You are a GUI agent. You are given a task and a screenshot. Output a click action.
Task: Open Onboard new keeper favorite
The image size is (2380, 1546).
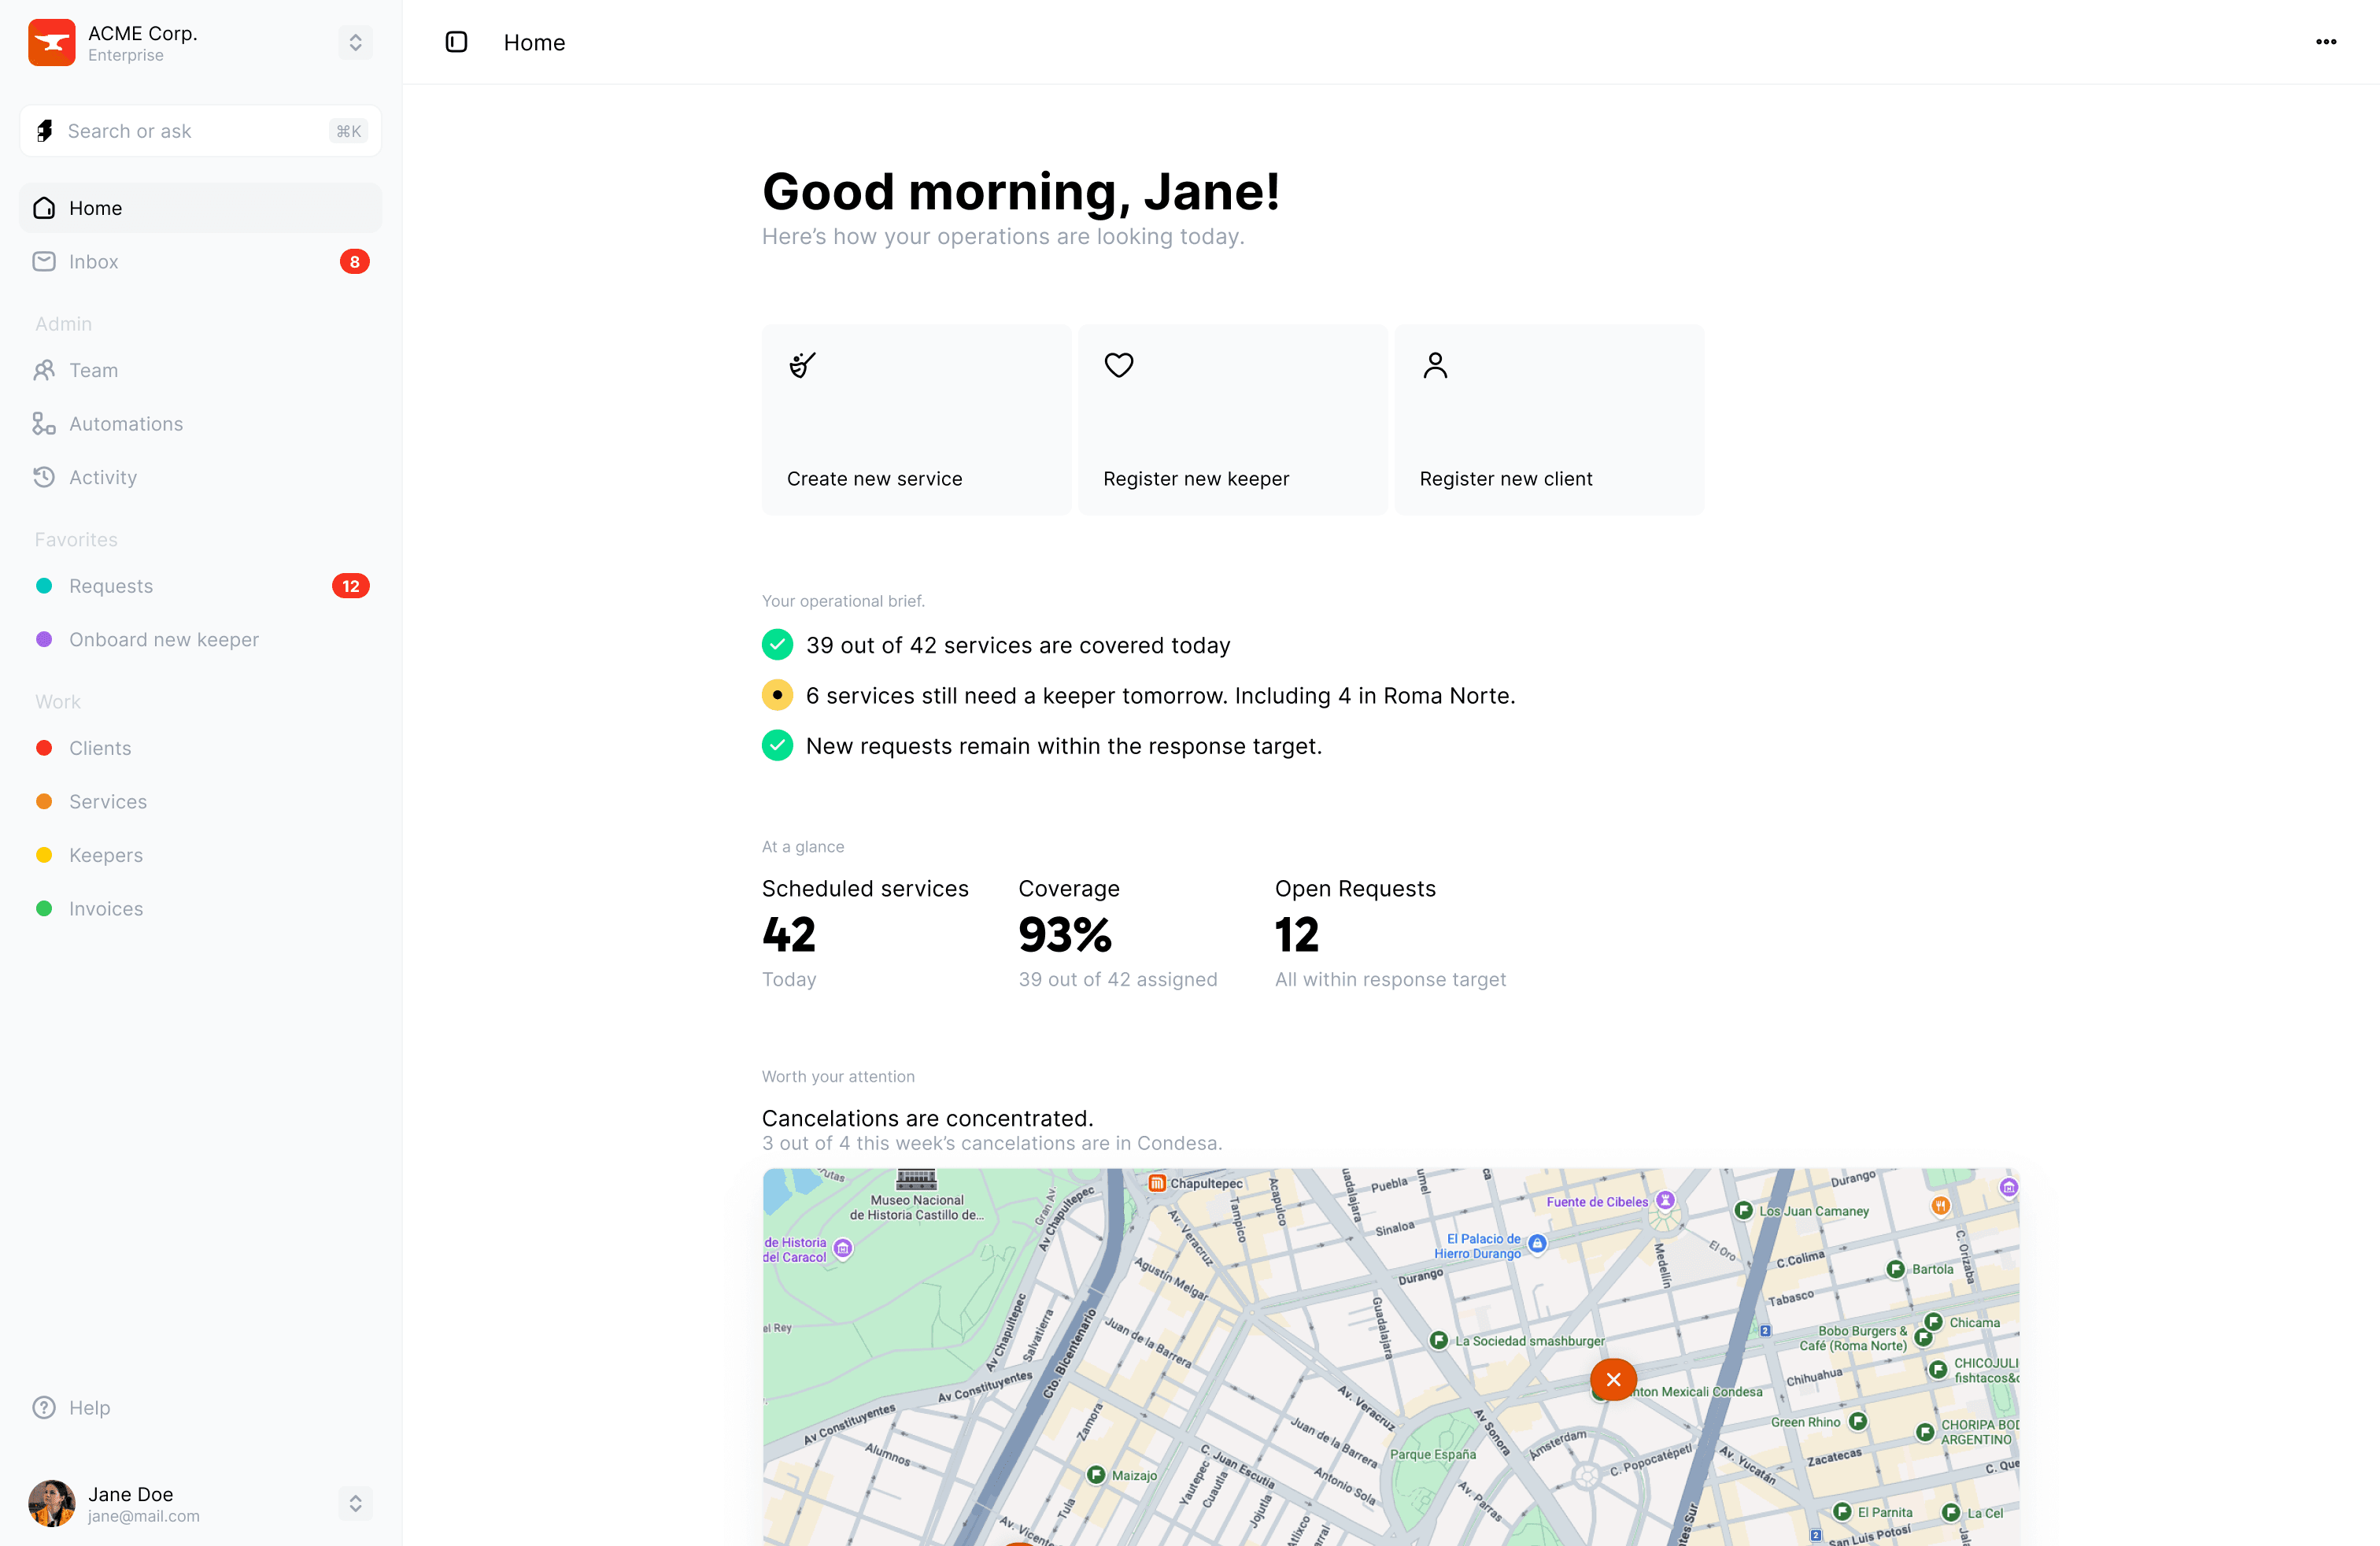tap(200, 640)
